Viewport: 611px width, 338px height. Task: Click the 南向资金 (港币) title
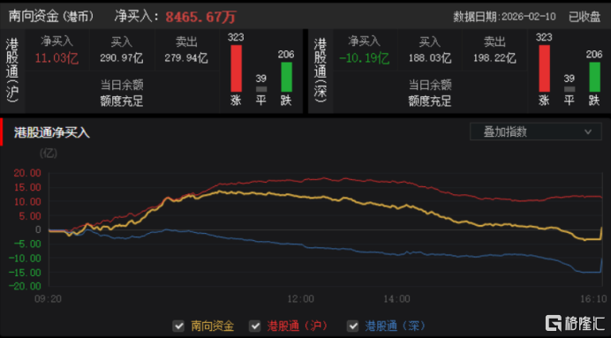pos(51,16)
